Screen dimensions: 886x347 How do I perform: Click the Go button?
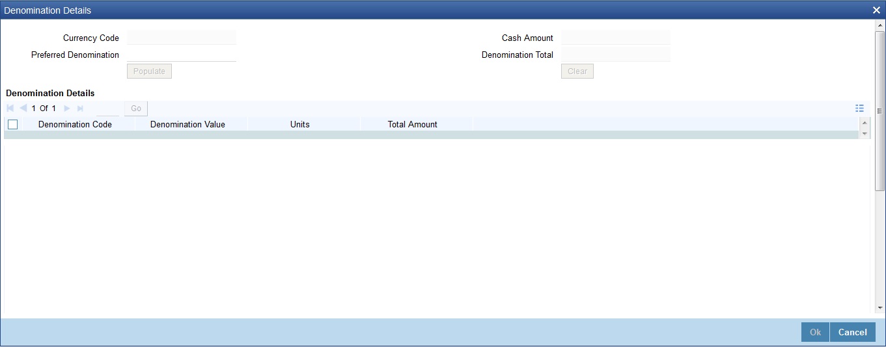pos(136,109)
